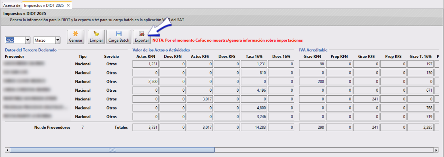Open the Marzo month dropdown arrow
This screenshot has height=157, width=444.
[x=58, y=40]
